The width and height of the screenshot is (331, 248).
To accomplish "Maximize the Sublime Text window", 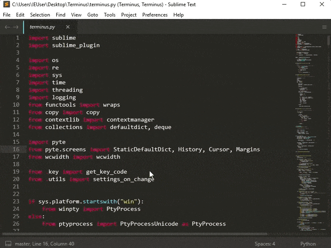I will pos(303,5).
